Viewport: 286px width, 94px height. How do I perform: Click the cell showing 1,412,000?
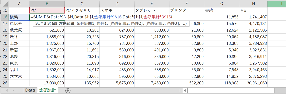pos(152,37)
